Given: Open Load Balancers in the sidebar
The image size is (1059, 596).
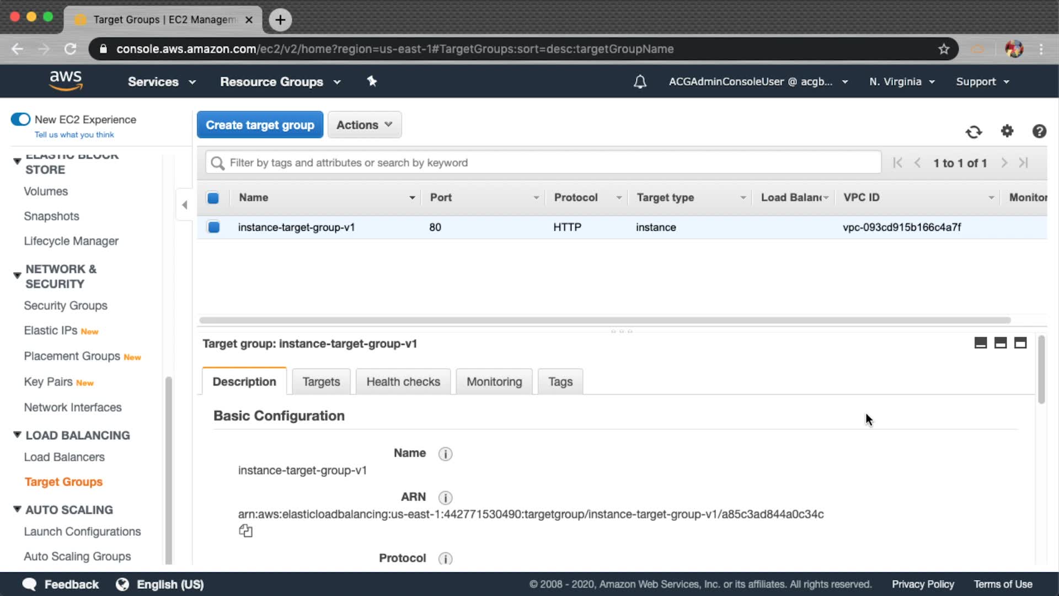Looking at the screenshot, I should tap(64, 457).
